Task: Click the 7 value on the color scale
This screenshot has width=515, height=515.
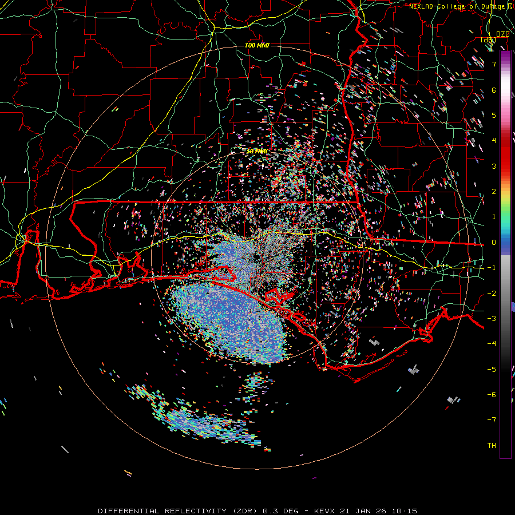Action: point(494,64)
